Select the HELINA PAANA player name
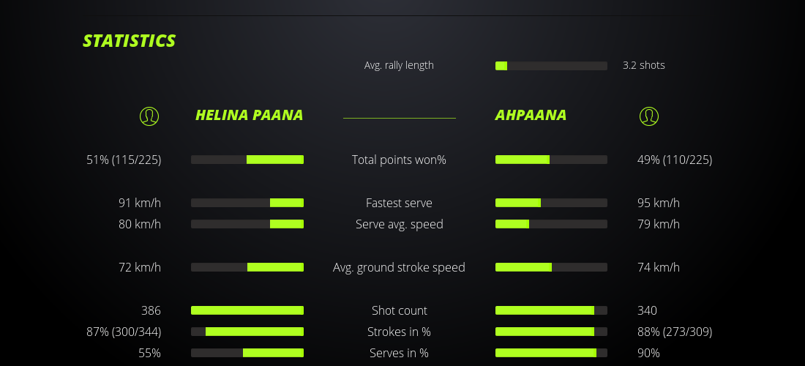Image resolution: width=805 pixels, height=366 pixels. [x=249, y=115]
